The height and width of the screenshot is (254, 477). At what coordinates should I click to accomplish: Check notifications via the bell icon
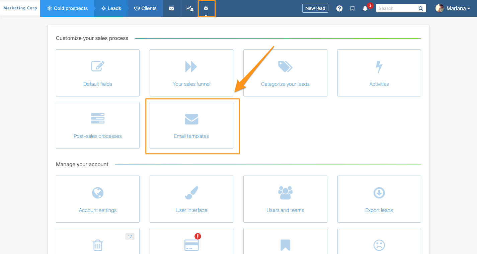click(x=365, y=8)
